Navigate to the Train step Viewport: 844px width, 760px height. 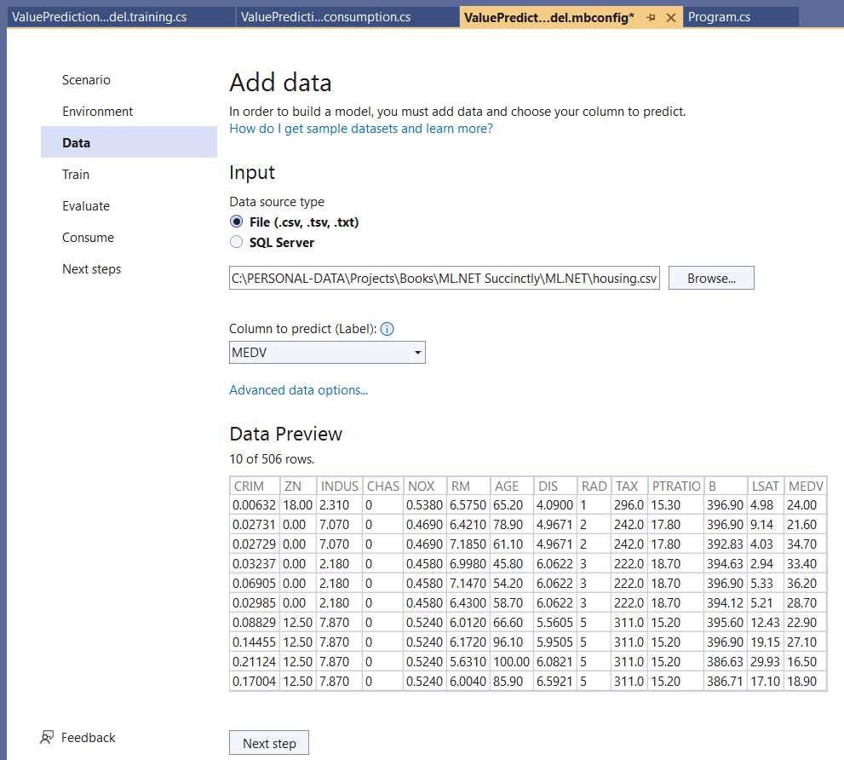click(75, 174)
